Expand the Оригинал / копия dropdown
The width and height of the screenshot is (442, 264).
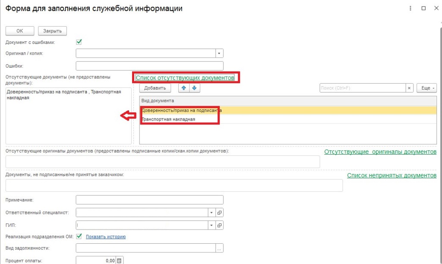pos(219,53)
